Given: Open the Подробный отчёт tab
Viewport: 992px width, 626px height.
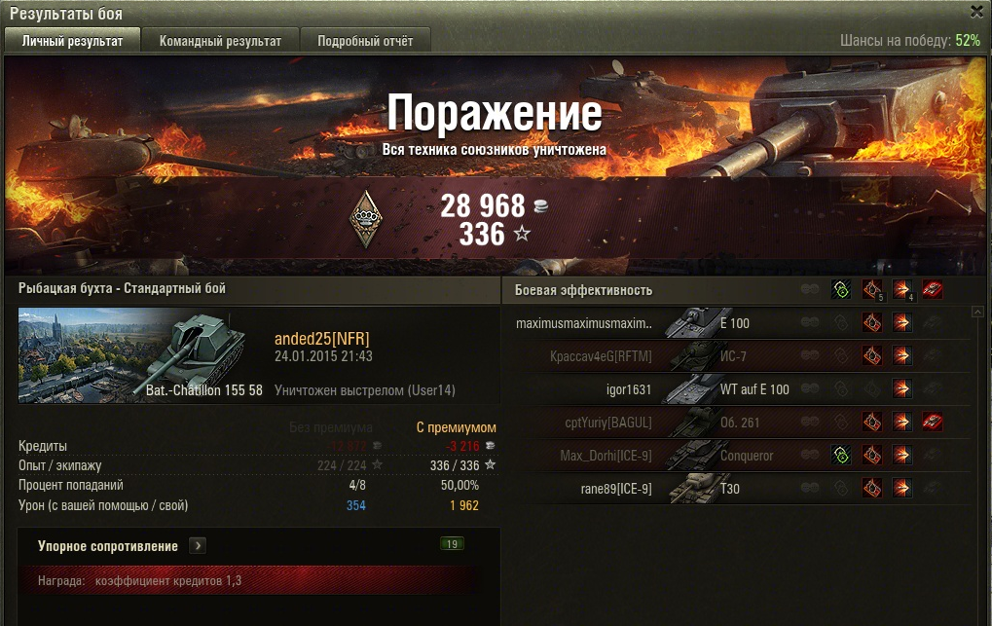Looking at the screenshot, I should pos(365,41).
